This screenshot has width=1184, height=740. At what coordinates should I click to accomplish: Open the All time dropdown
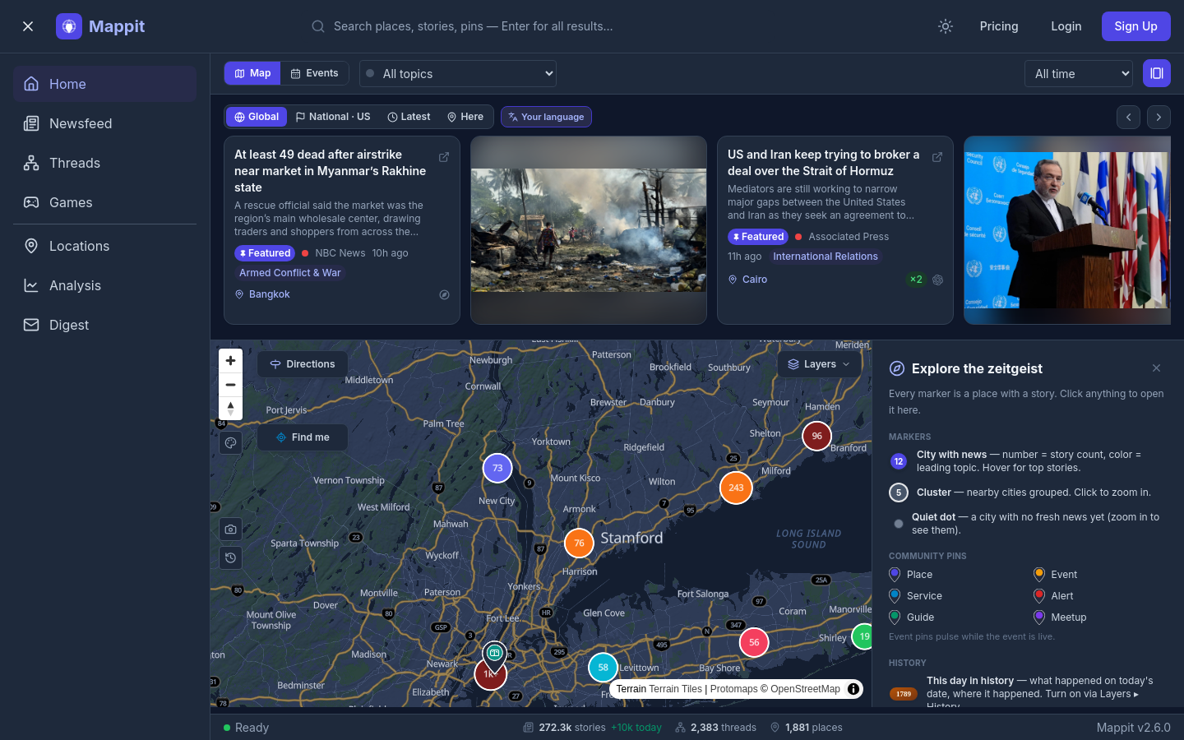click(x=1079, y=74)
